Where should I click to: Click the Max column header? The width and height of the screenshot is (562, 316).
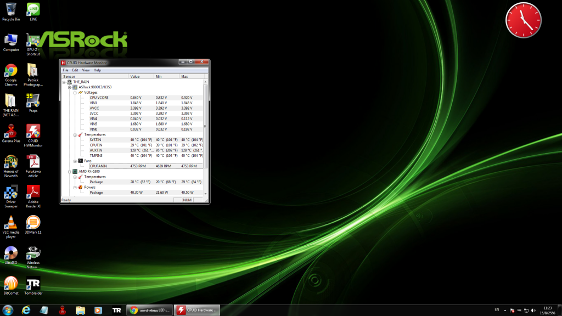pos(192,76)
